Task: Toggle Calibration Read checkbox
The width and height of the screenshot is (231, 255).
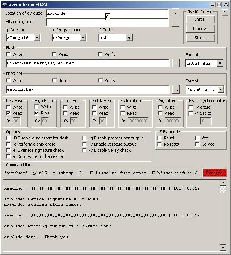Action: (123, 113)
